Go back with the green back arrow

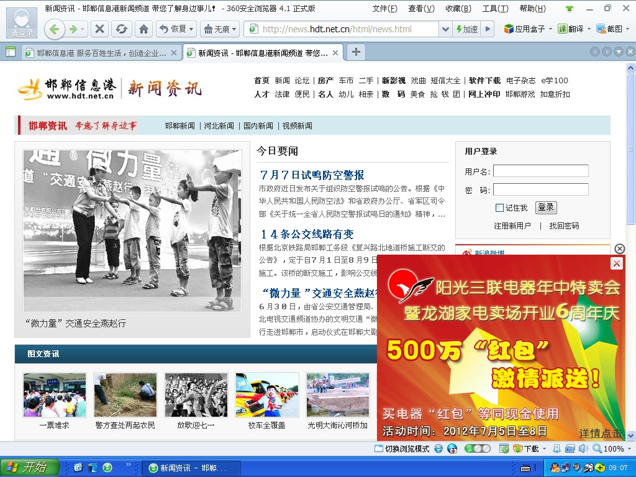pyautogui.click(x=55, y=29)
